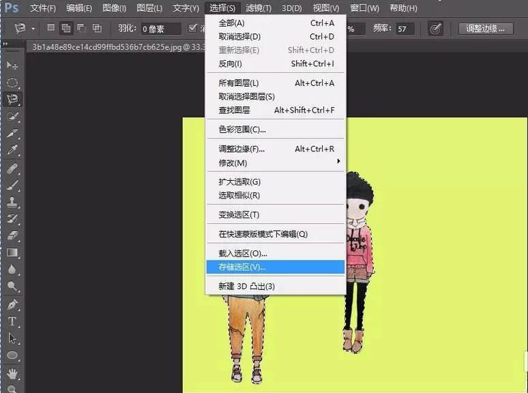Open the 视图(V) menu
Viewport: 528px width, 393px height.
pos(325,8)
